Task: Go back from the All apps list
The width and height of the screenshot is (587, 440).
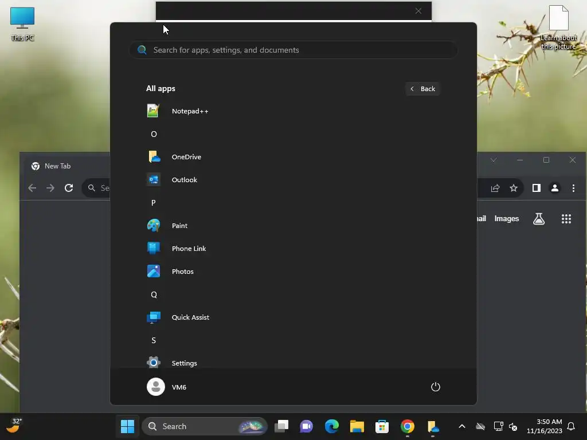Action: [x=422, y=89]
